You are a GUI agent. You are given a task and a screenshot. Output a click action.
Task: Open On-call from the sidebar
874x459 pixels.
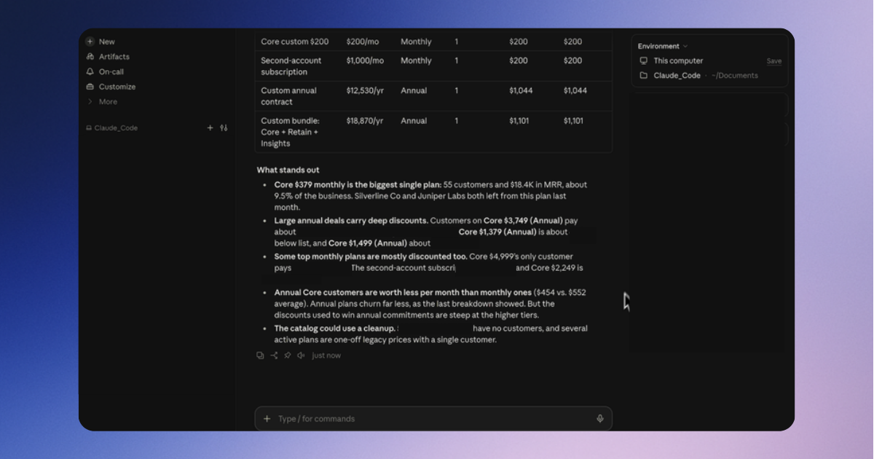tap(111, 71)
